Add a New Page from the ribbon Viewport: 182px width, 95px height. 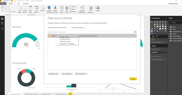click(62, 9)
